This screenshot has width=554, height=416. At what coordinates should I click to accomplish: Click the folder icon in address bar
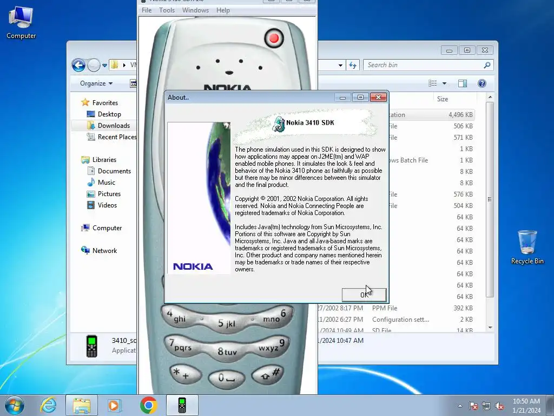(x=115, y=65)
